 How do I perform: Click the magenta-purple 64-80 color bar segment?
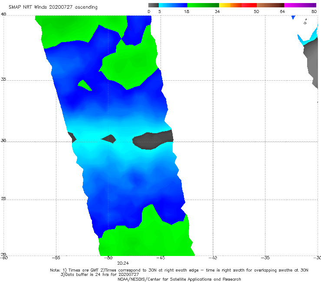tap(300, 5)
